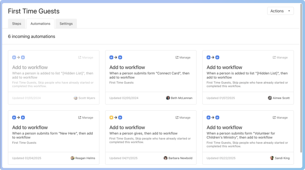
Task: Click Updated 04/11/2025 date text
Action: (x=123, y=158)
